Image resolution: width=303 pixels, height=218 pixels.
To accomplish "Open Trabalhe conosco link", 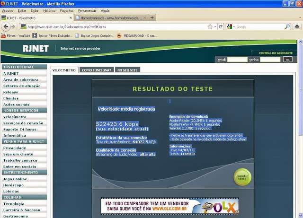I will point(20,160).
